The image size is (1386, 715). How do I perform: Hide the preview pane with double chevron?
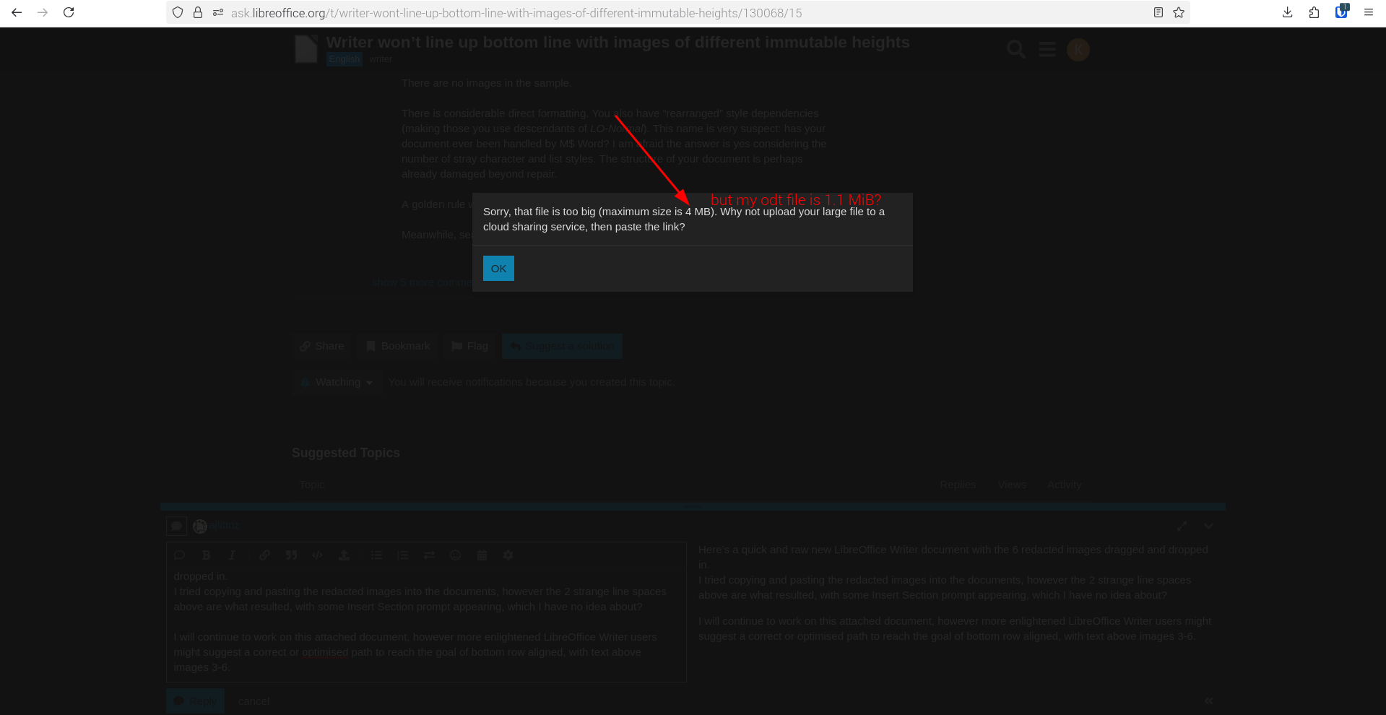(1208, 701)
